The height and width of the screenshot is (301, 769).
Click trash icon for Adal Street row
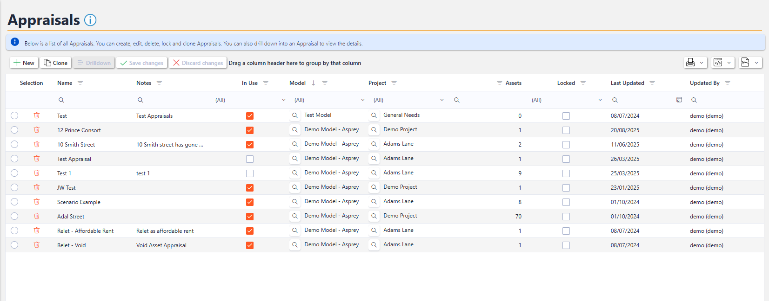coord(37,216)
